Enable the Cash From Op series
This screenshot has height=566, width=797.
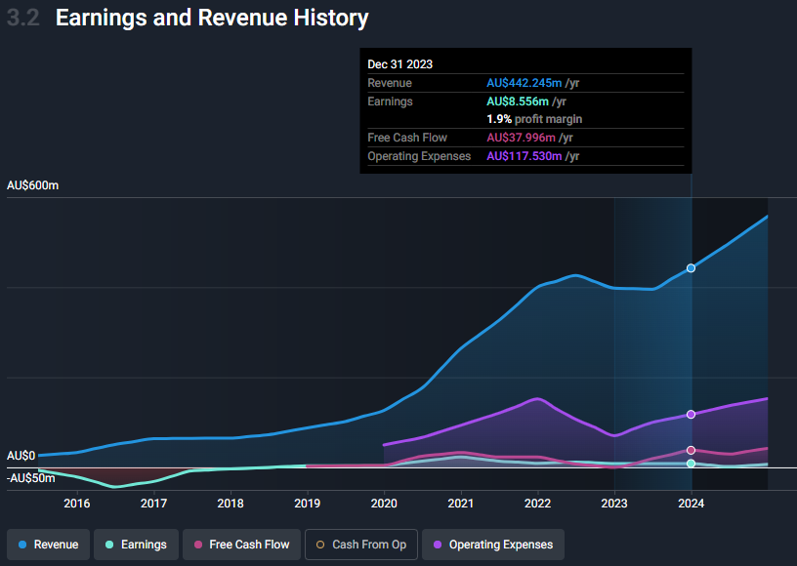pos(361,545)
